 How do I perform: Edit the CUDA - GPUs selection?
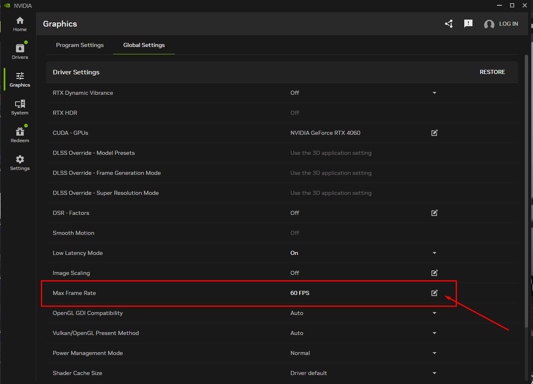pyautogui.click(x=434, y=133)
